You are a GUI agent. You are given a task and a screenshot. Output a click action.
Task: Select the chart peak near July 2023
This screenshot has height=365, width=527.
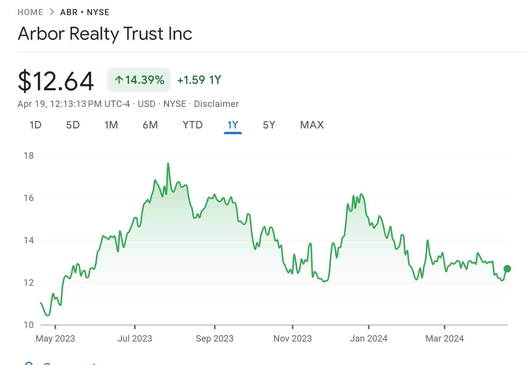(168, 164)
